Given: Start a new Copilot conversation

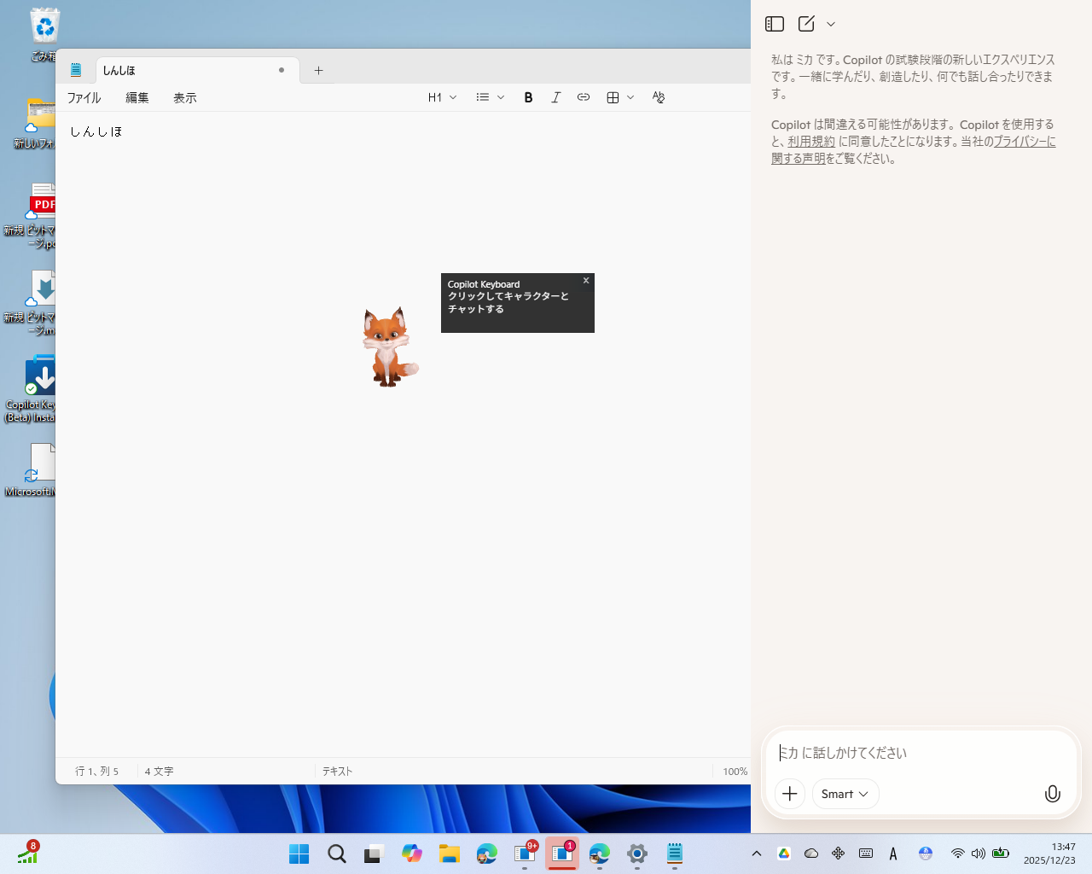Looking at the screenshot, I should click(806, 24).
